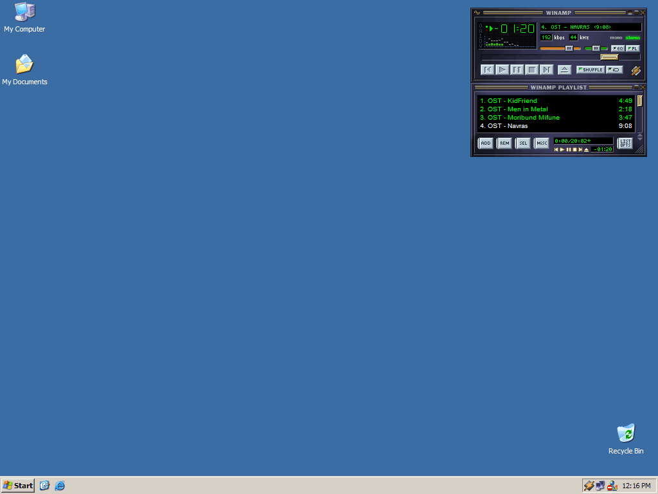This screenshot has height=494, width=658.
Task: Toggle the Repeat button next to Shuffle
Action: pyautogui.click(x=615, y=69)
